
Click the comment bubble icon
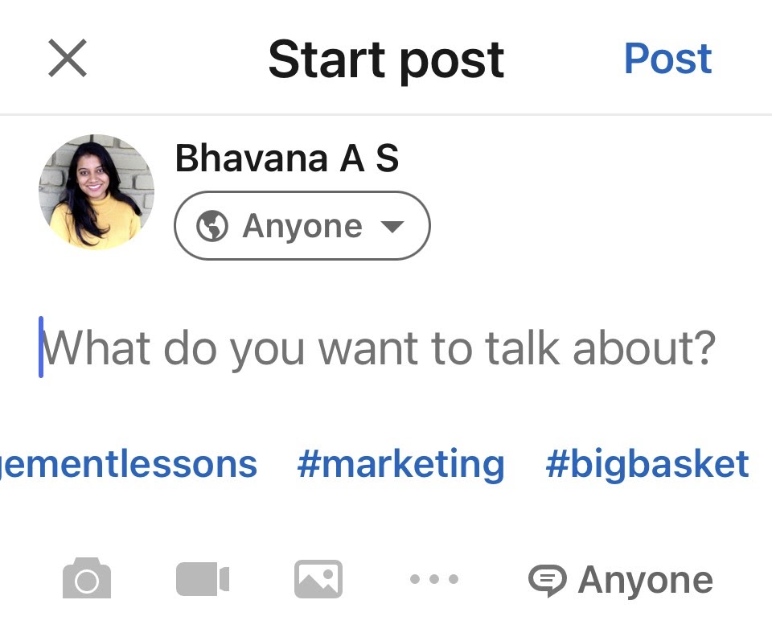pyautogui.click(x=547, y=580)
